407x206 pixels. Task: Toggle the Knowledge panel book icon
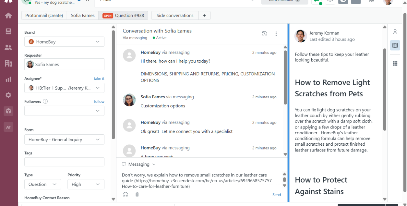click(395, 46)
